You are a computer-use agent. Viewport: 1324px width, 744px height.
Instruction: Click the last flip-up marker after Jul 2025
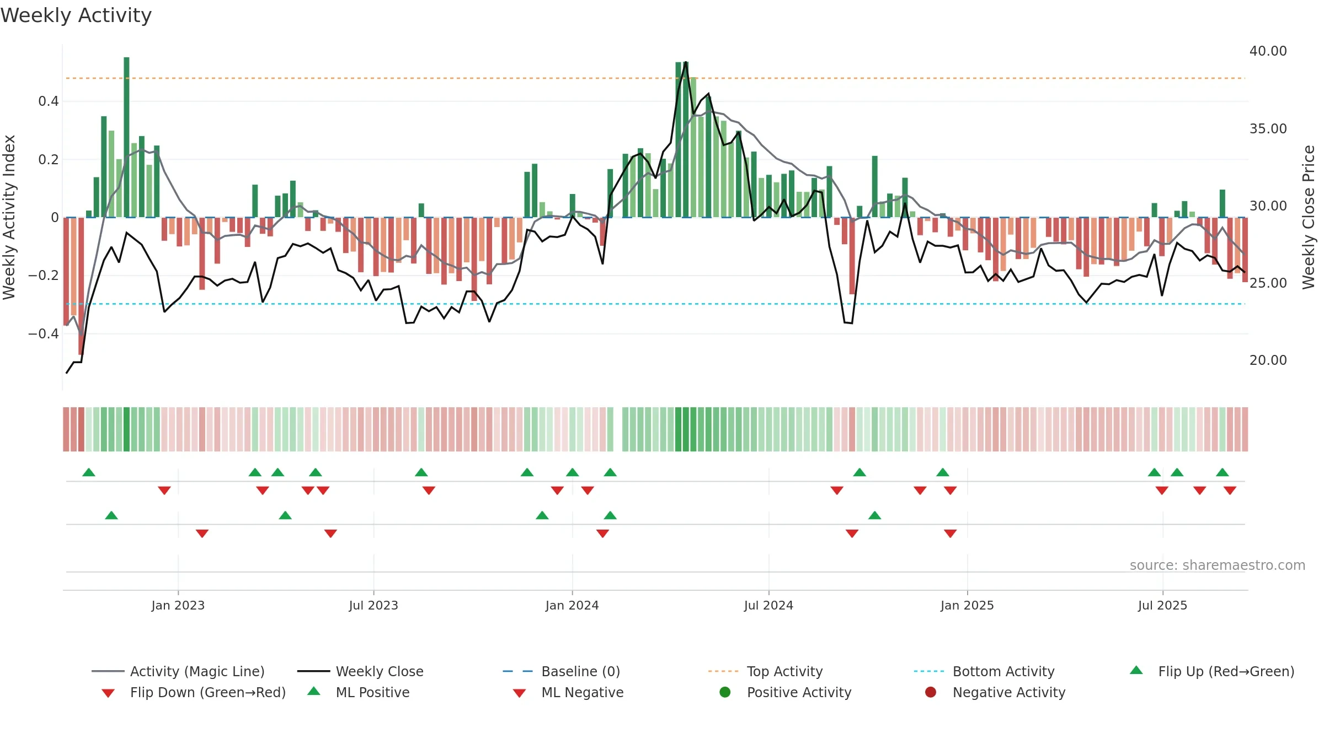click(1222, 472)
